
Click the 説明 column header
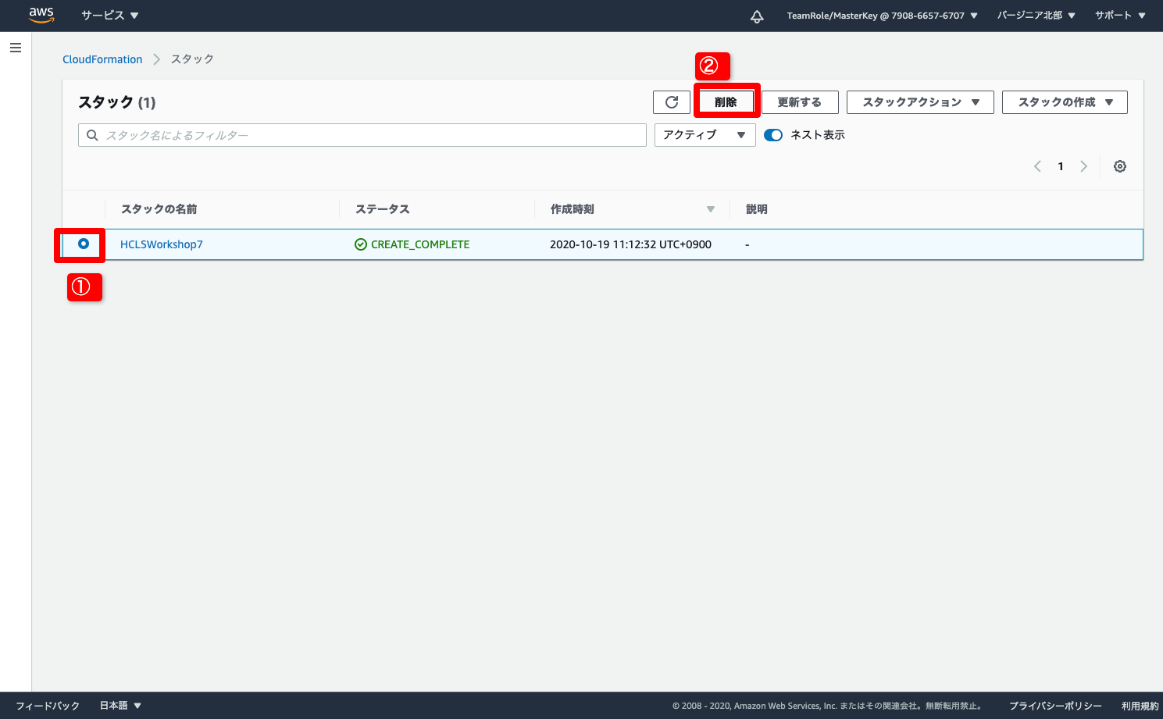point(757,209)
